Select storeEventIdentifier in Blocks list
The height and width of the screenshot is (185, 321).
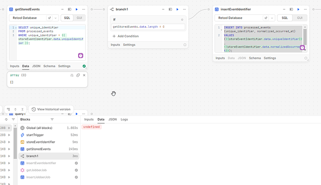49,142
